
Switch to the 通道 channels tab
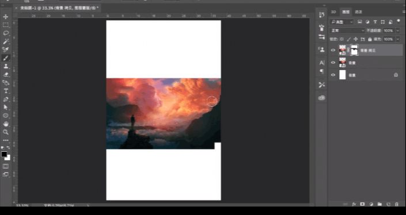click(x=358, y=12)
